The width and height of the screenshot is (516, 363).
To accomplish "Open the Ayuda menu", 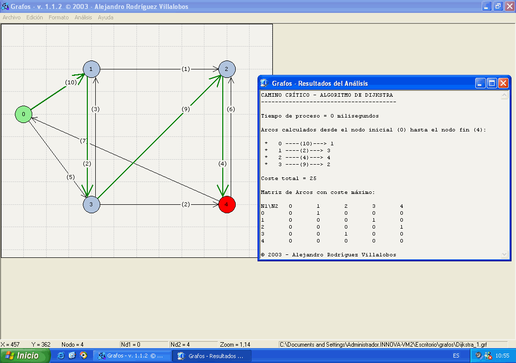I will coord(105,17).
